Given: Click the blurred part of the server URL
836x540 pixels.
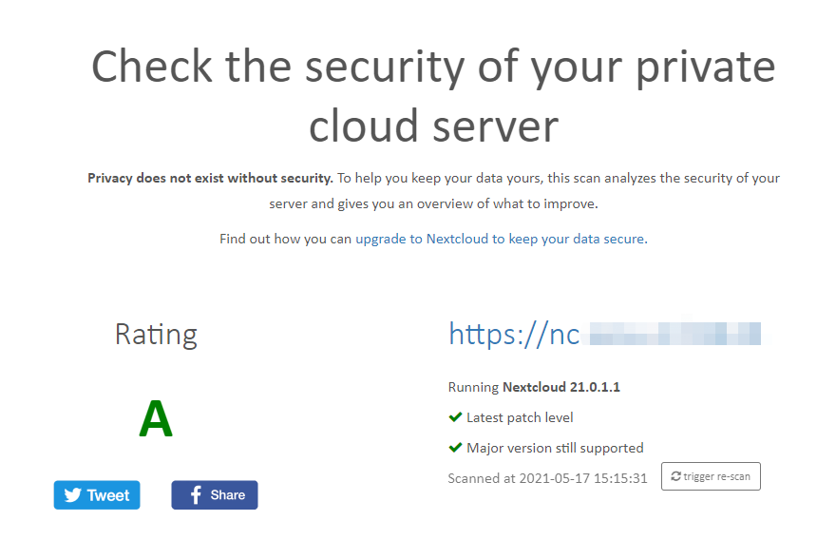Looking at the screenshot, I should pyautogui.click(x=674, y=334).
